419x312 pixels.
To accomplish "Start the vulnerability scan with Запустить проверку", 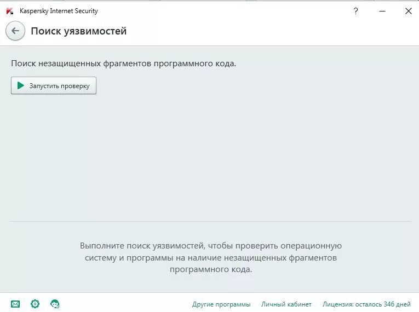I will coord(54,85).
